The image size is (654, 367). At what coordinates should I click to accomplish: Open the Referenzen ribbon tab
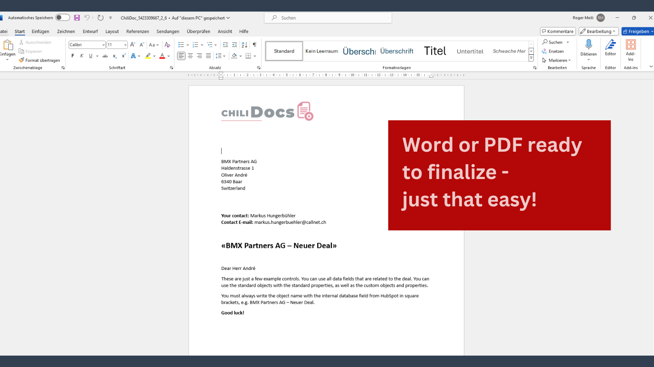pyautogui.click(x=137, y=31)
